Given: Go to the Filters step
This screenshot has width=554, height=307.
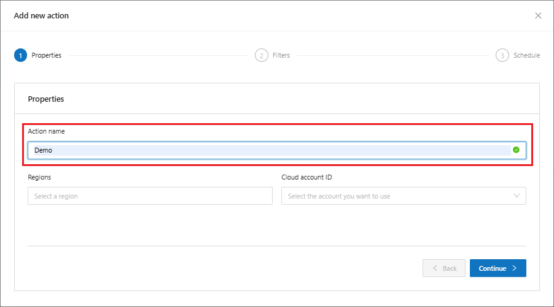Looking at the screenshot, I should (x=281, y=55).
